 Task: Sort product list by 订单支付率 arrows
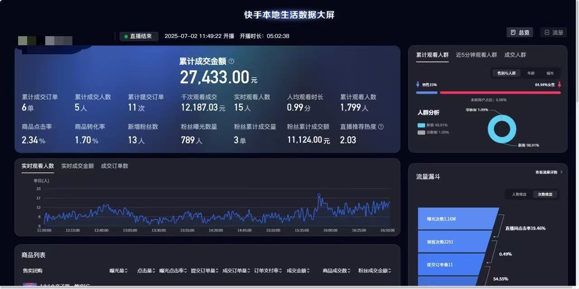(x=281, y=271)
